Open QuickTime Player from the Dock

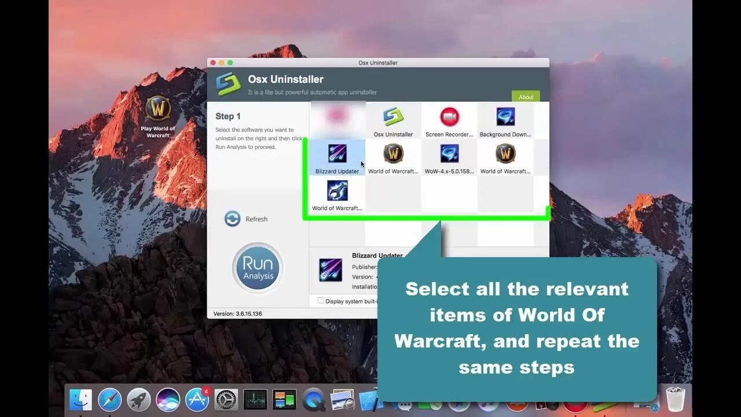[x=313, y=400]
